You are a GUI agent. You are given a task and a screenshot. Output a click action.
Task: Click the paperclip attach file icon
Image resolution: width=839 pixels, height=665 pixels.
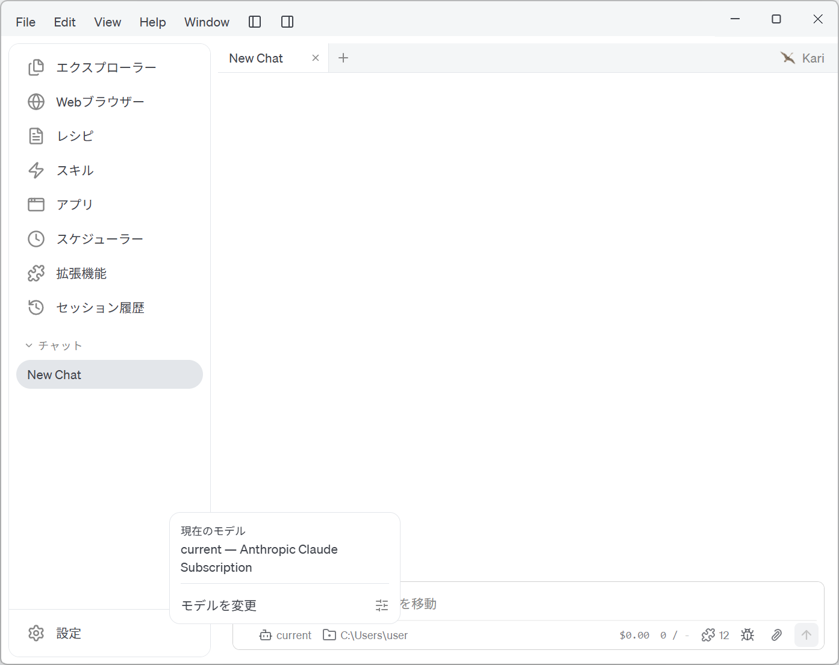point(777,635)
